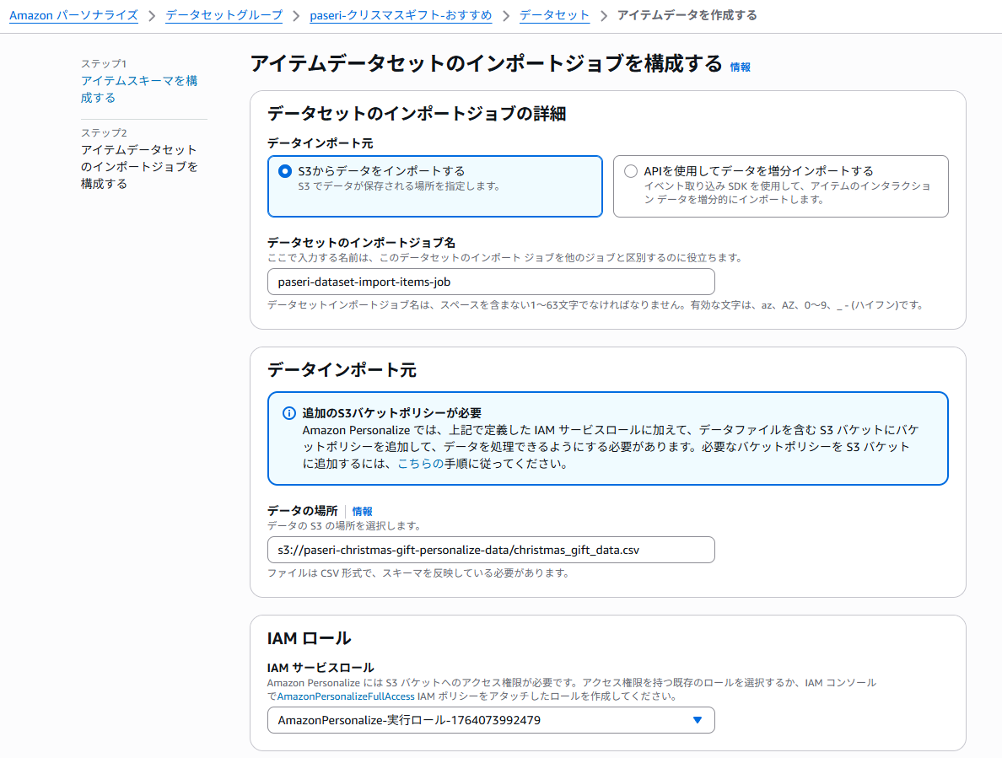Viewport: 1002px width, 758px height.
Task: Click the blue triangle arrow in the IAM role selector
Action: [697, 720]
